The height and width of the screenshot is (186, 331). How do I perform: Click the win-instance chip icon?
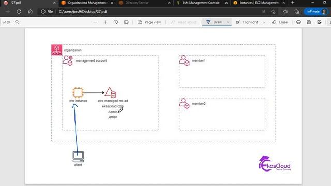[x=78, y=92]
